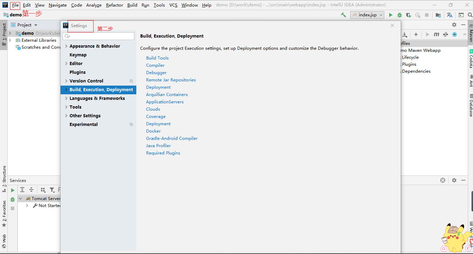Start debugging index.jsp from main toolbar
Viewport: 473px width, 254px height.
(x=400, y=15)
